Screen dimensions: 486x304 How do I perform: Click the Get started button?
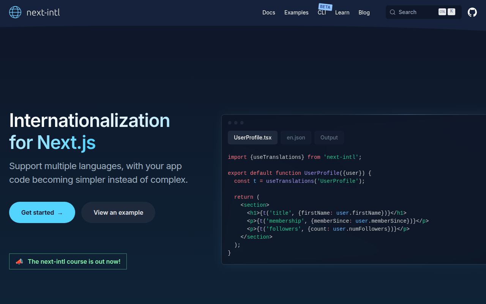(x=42, y=212)
